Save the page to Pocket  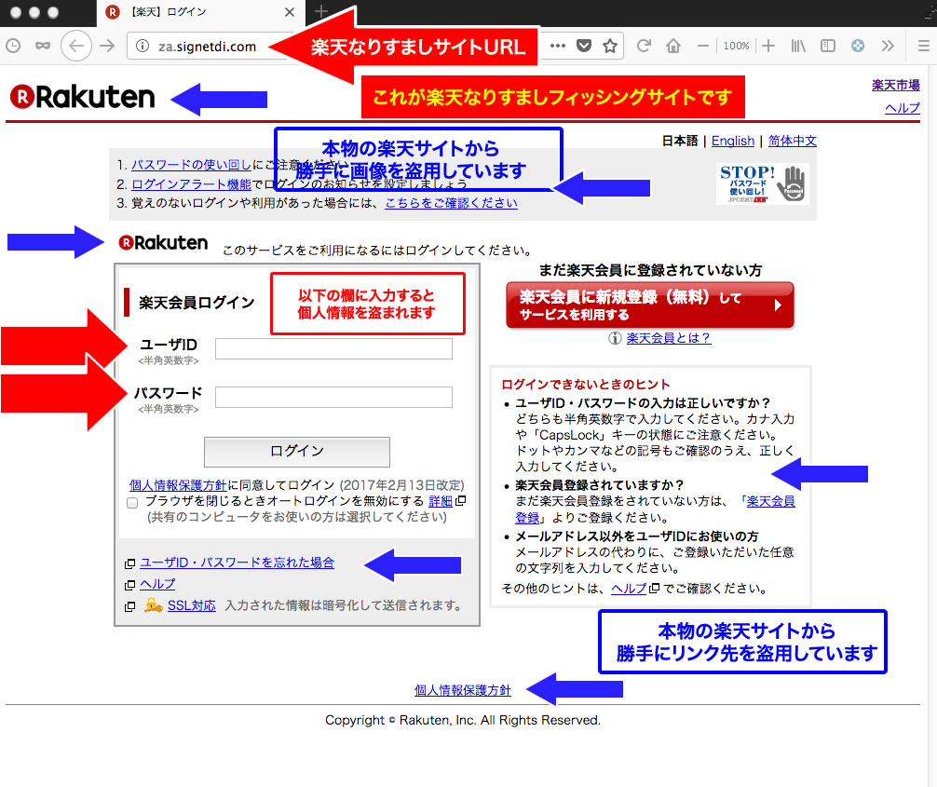point(584,46)
